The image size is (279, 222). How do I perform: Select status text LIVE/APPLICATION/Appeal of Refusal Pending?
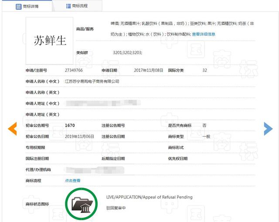click(x=149, y=197)
